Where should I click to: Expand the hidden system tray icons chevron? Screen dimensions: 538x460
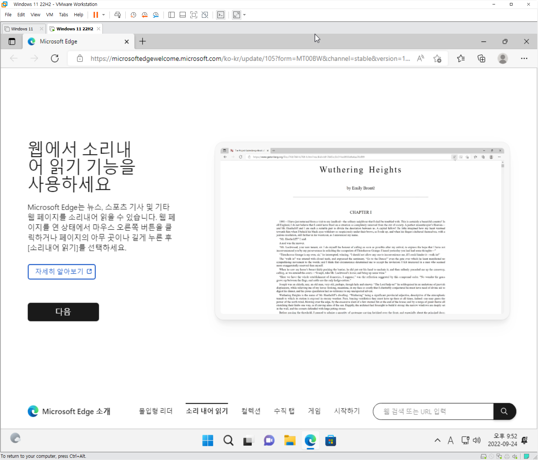tap(437, 440)
